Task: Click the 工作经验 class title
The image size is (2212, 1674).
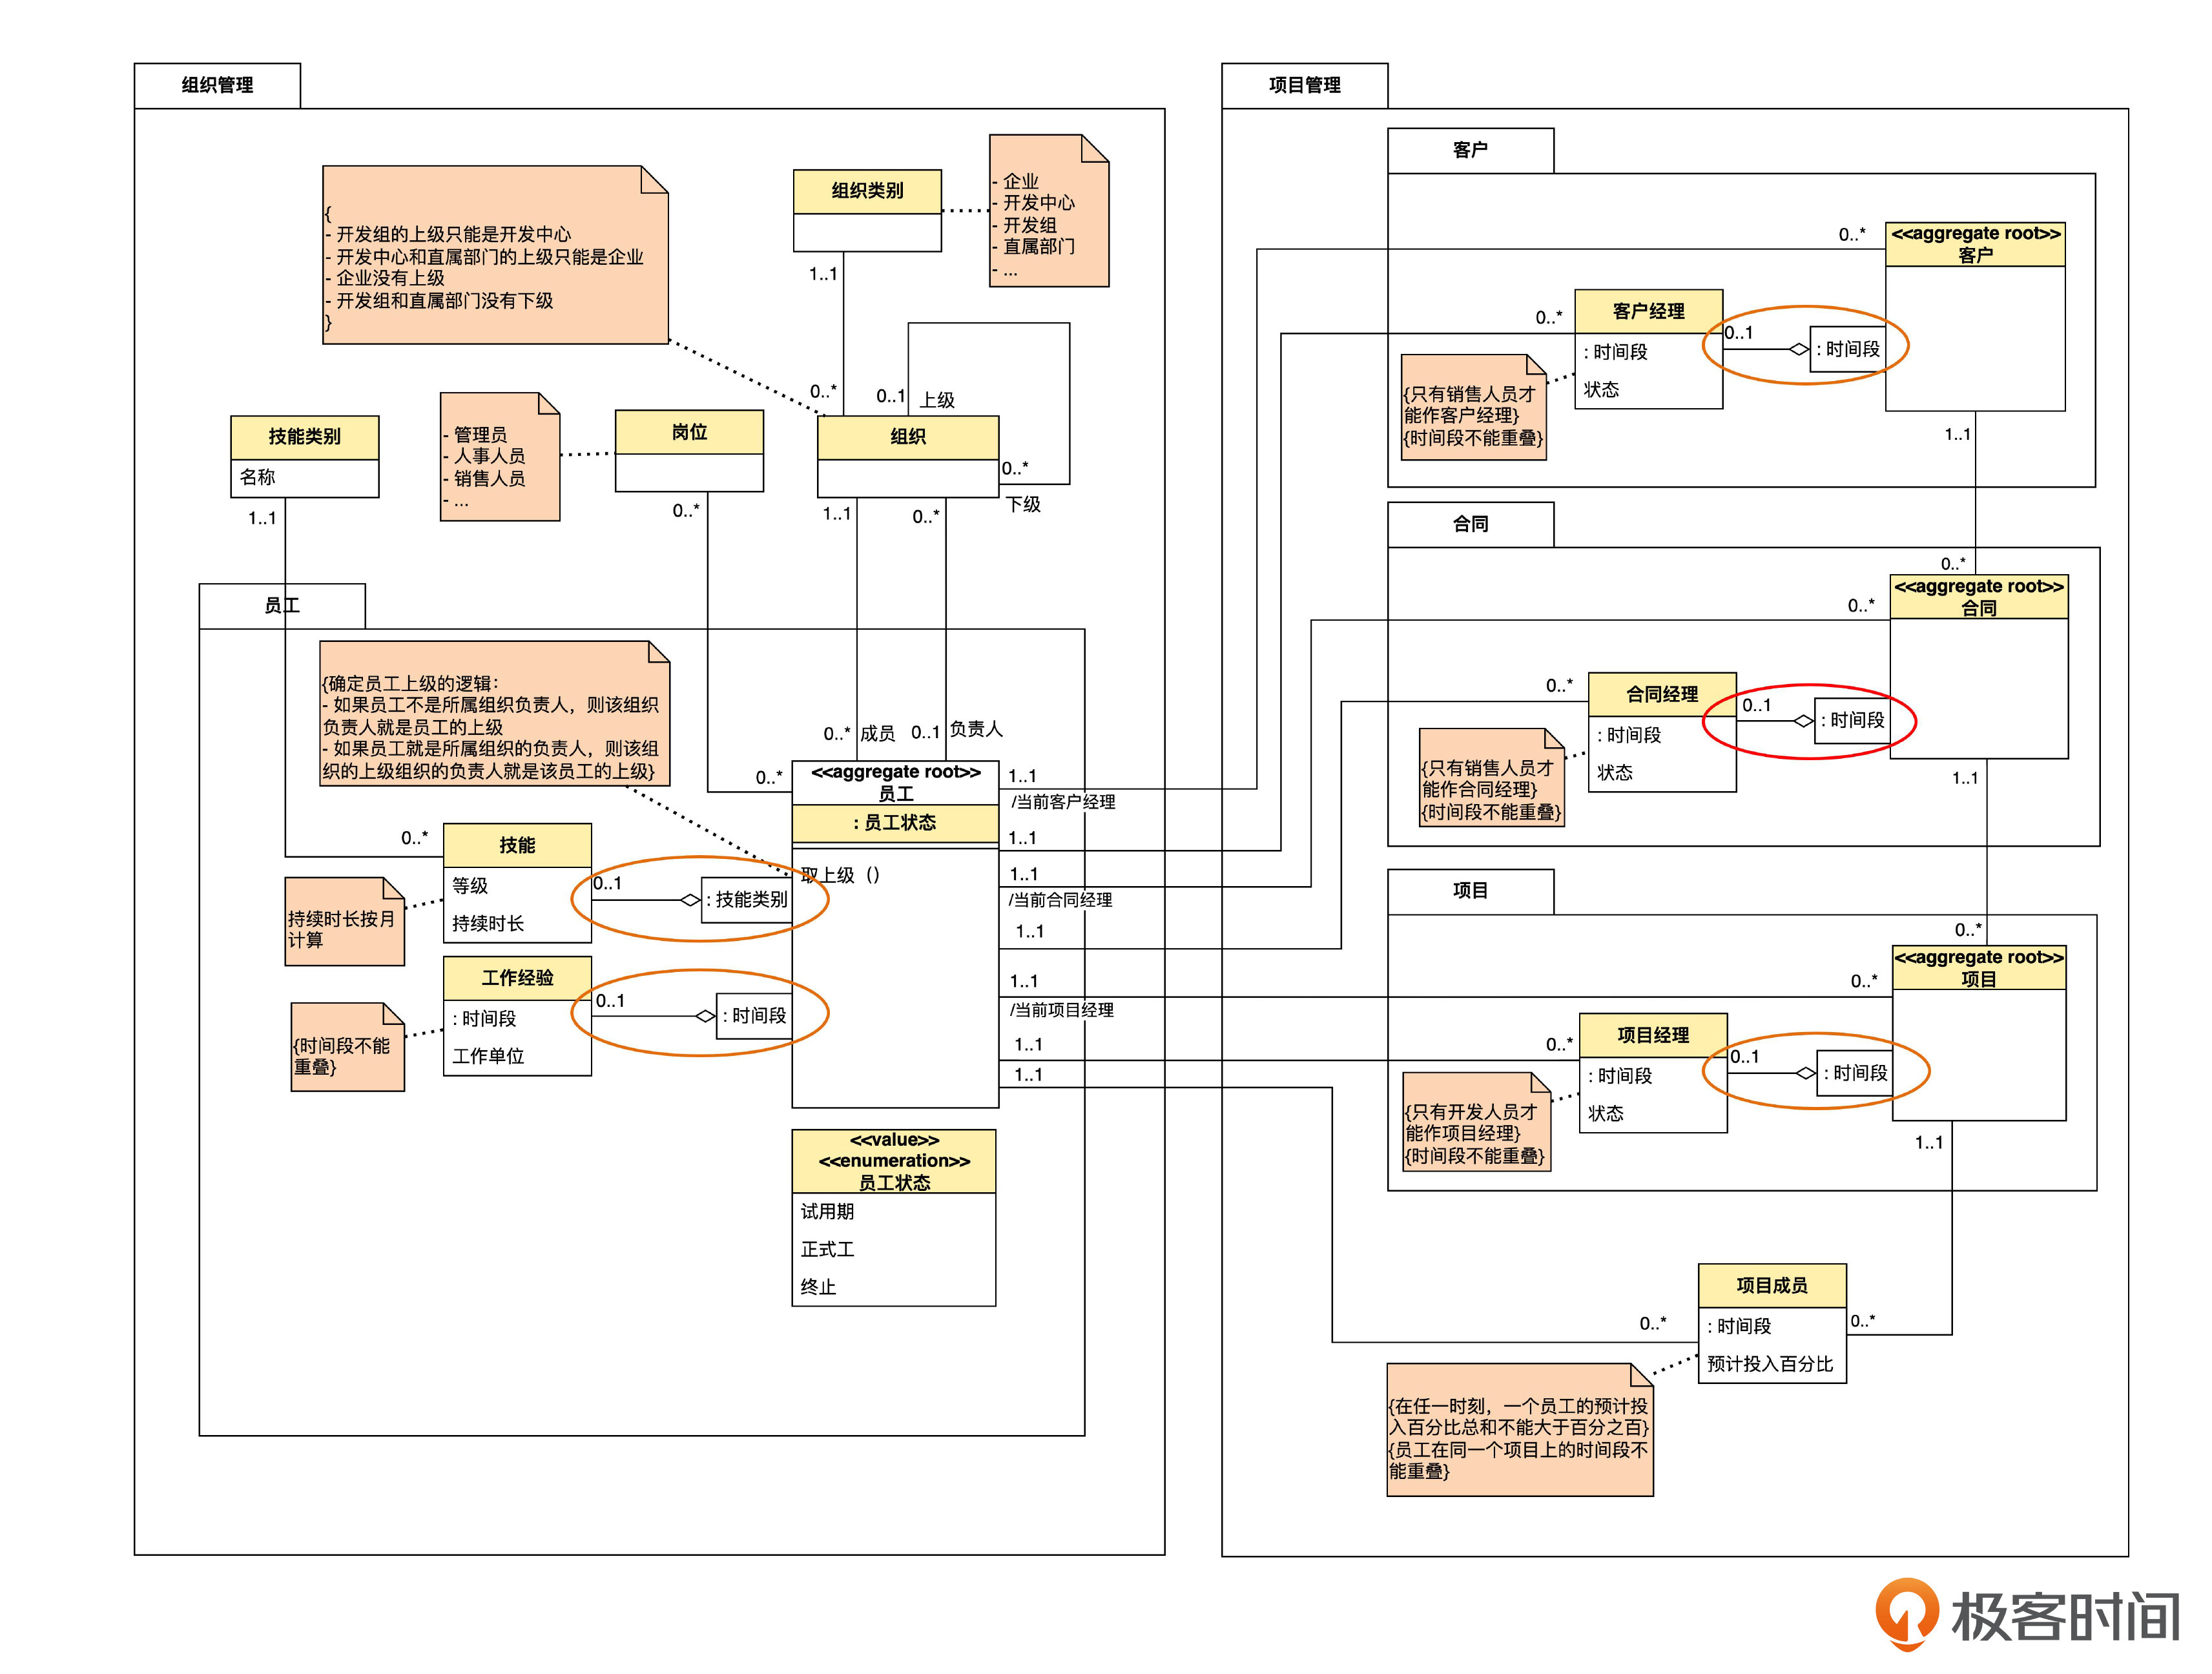Action: click(x=517, y=978)
